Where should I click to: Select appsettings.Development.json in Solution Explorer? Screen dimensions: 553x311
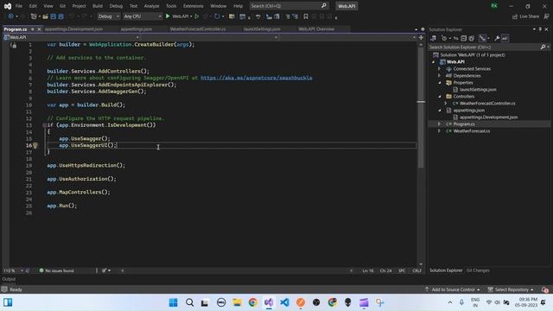(x=488, y=117)
